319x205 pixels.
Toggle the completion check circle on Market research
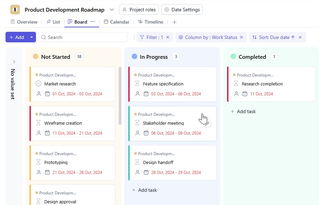[x=38, y=84]
